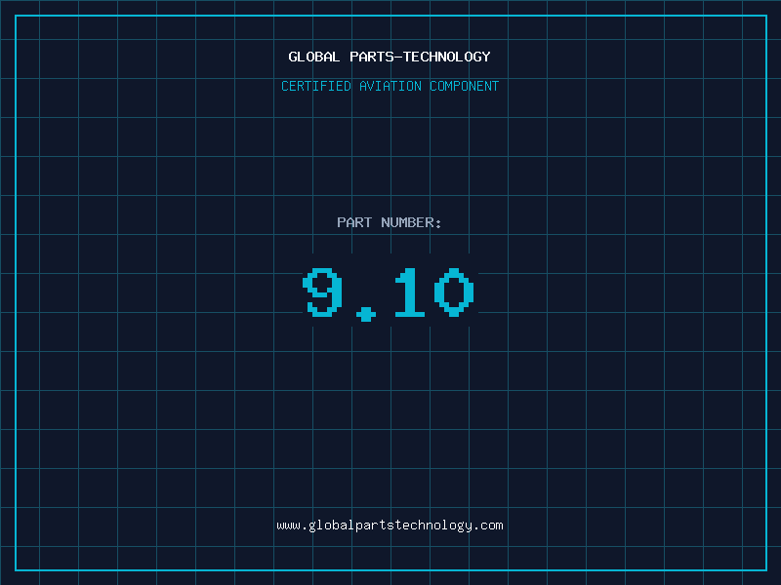
Task: Click the word AVIATION
Action: [x=390, y=86]
